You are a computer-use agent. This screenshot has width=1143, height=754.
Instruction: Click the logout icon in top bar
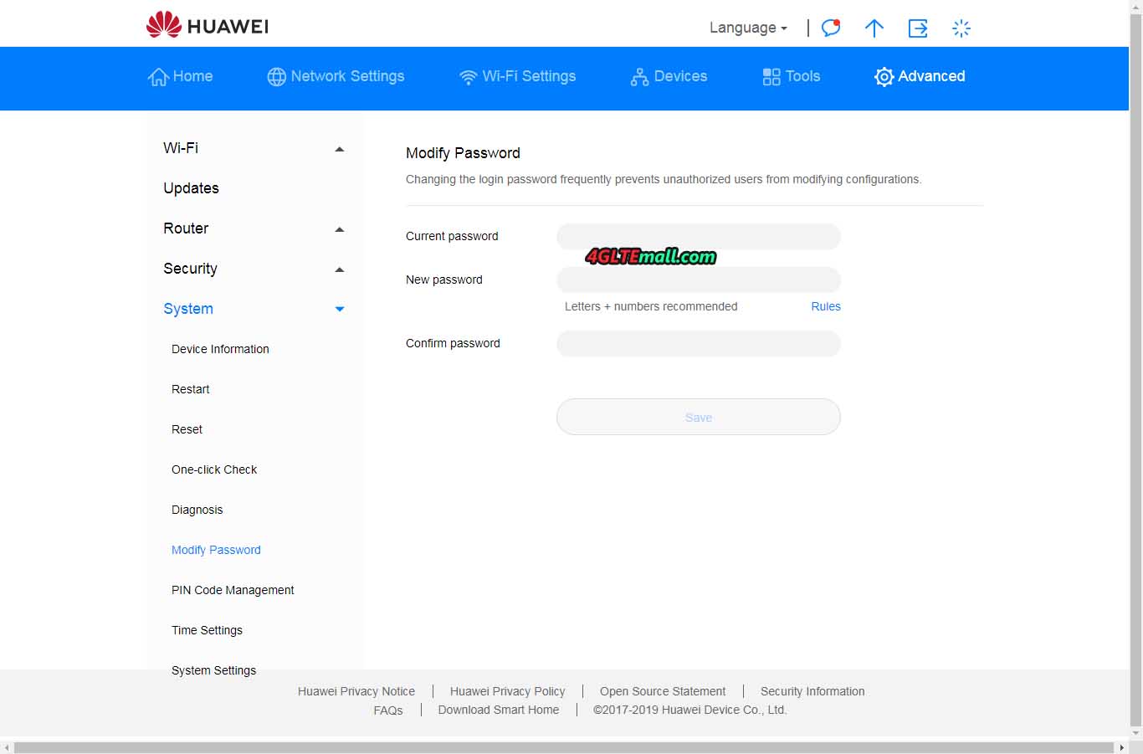[x=918, y=28]
